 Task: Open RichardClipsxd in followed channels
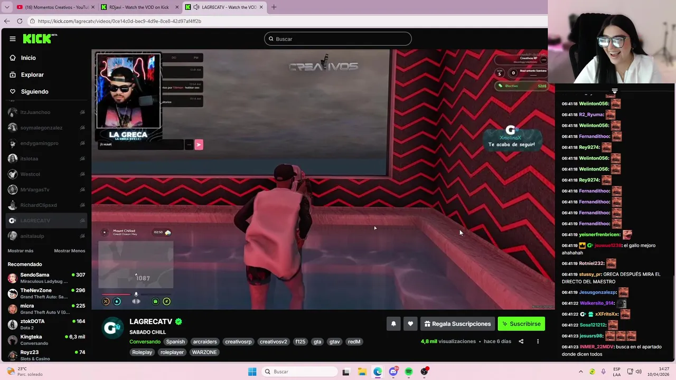[x=46, y=205]
